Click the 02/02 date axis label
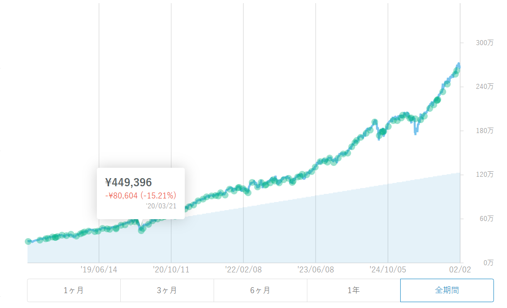The image size is (507, 308). 460,270
